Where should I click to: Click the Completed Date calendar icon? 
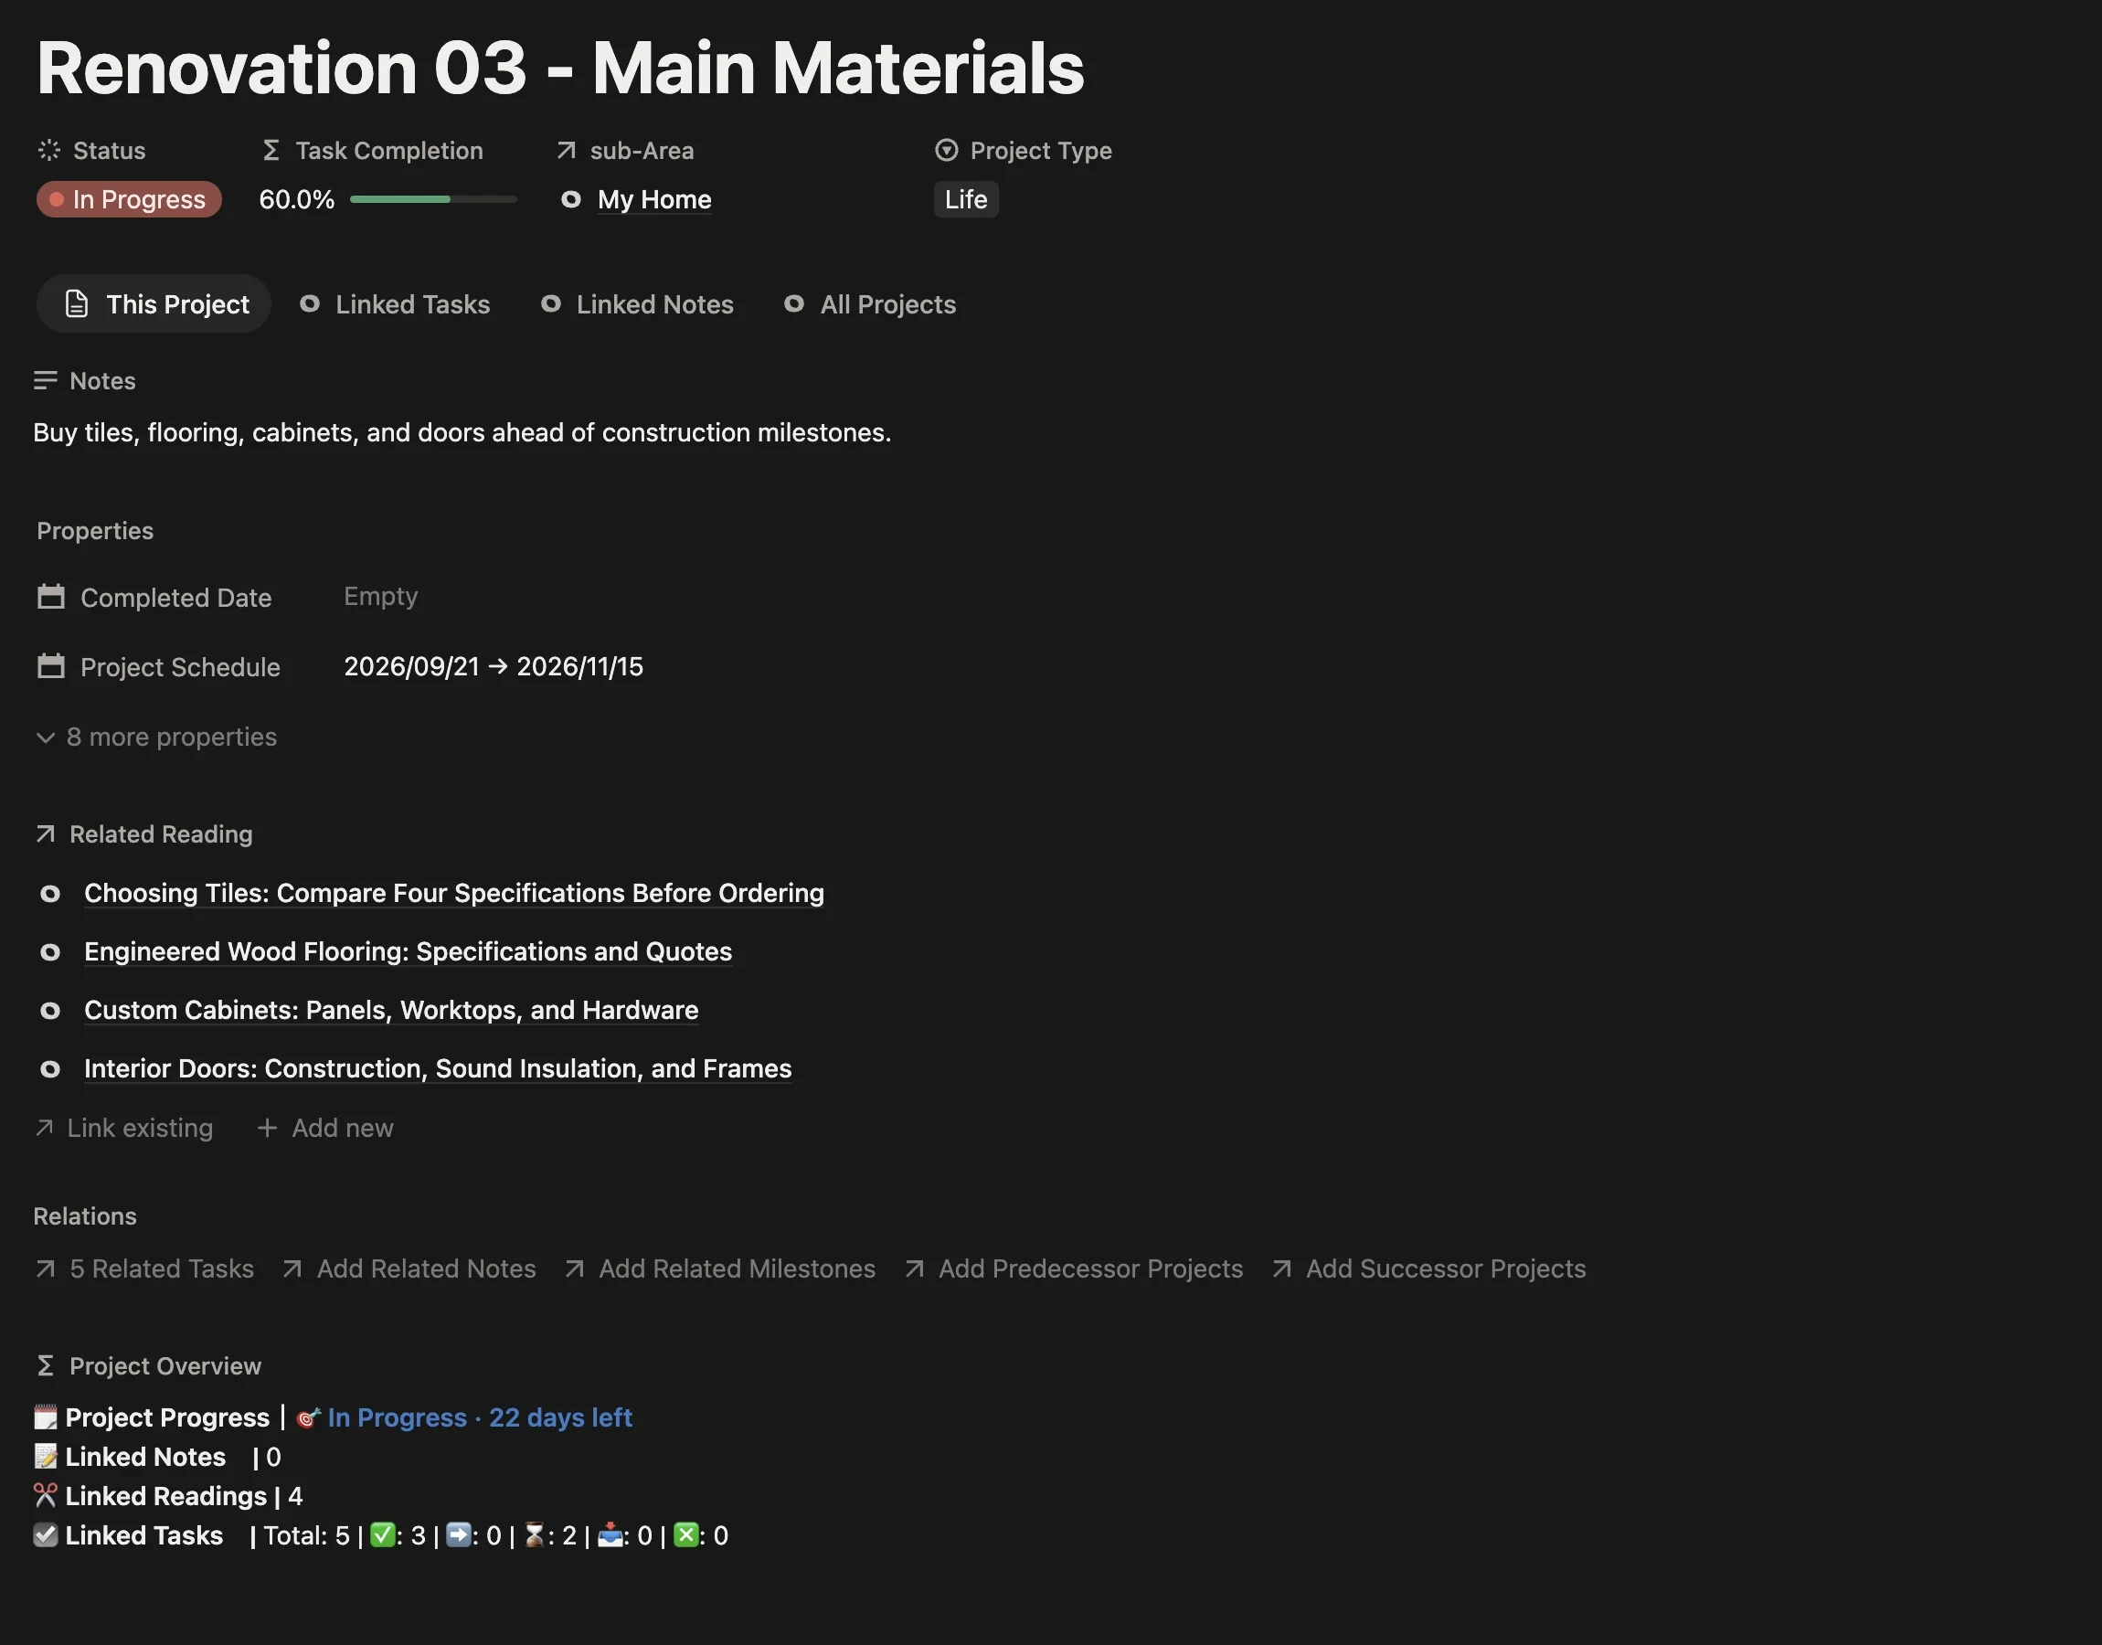(51, 597)
